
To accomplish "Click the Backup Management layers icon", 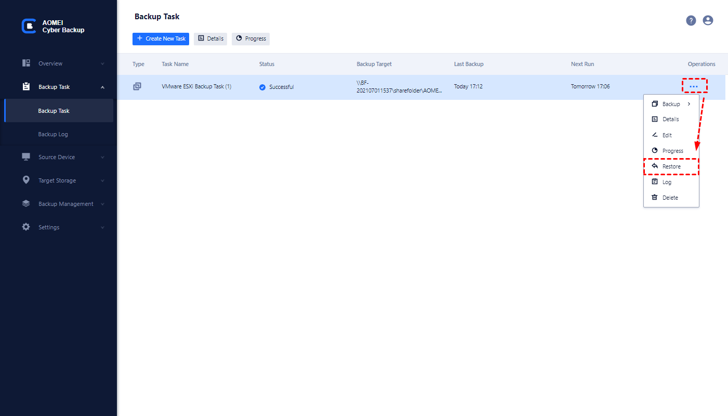I will coord(26,204).
